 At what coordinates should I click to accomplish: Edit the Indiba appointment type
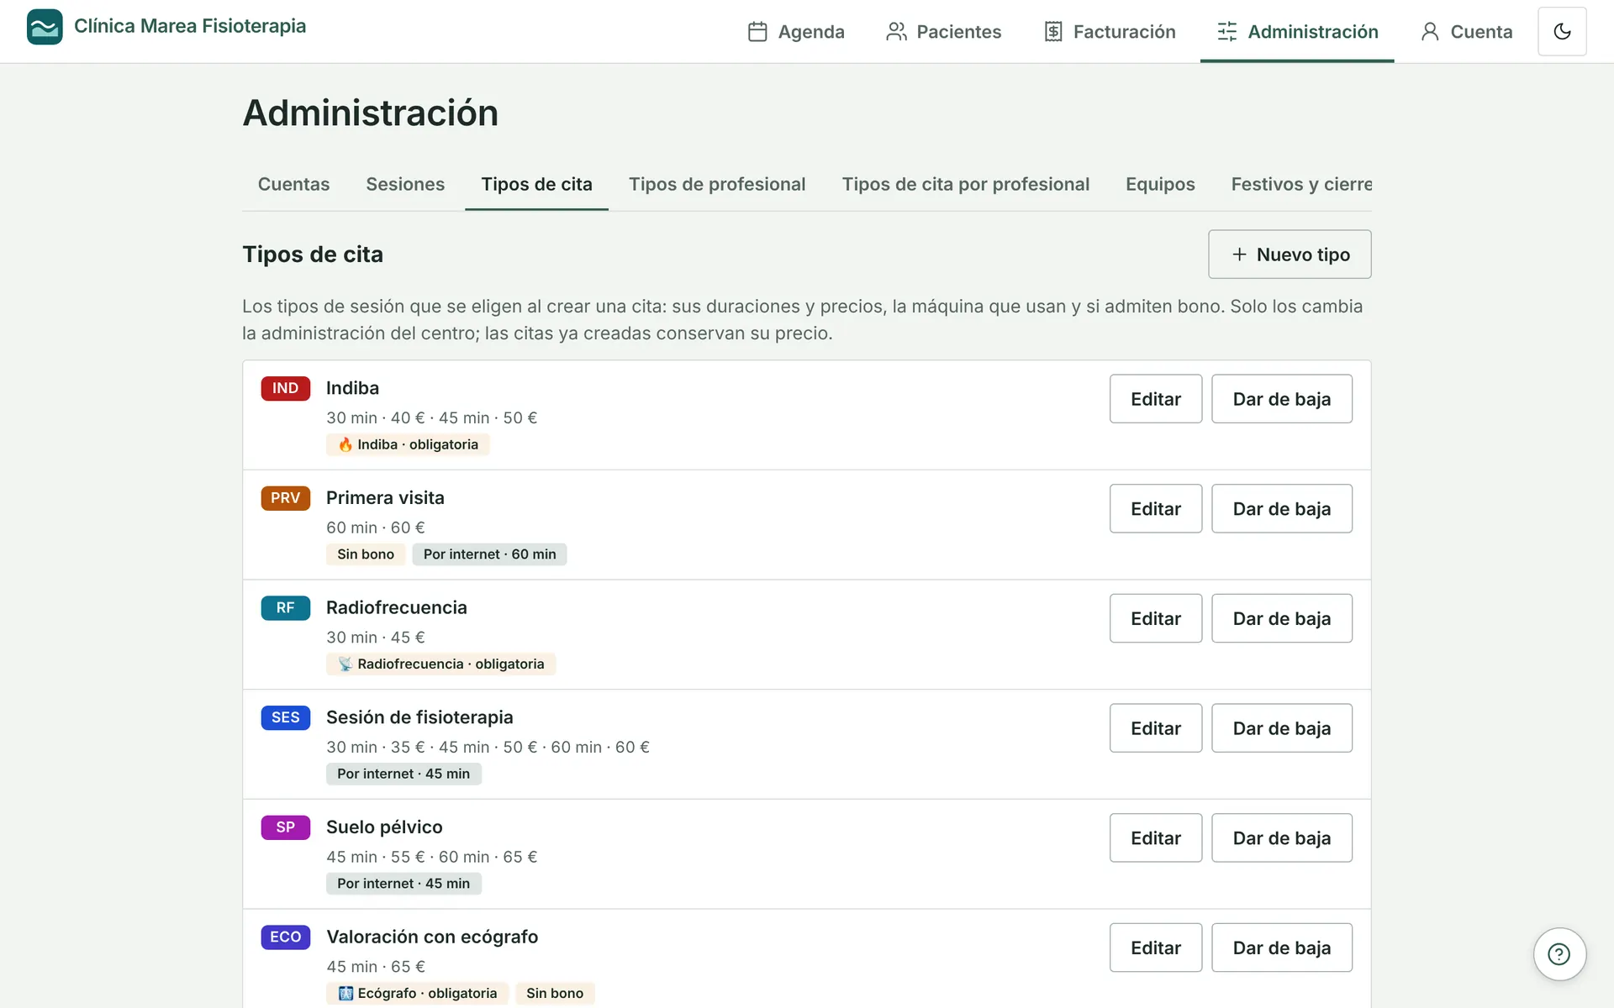pos(1156,399)
